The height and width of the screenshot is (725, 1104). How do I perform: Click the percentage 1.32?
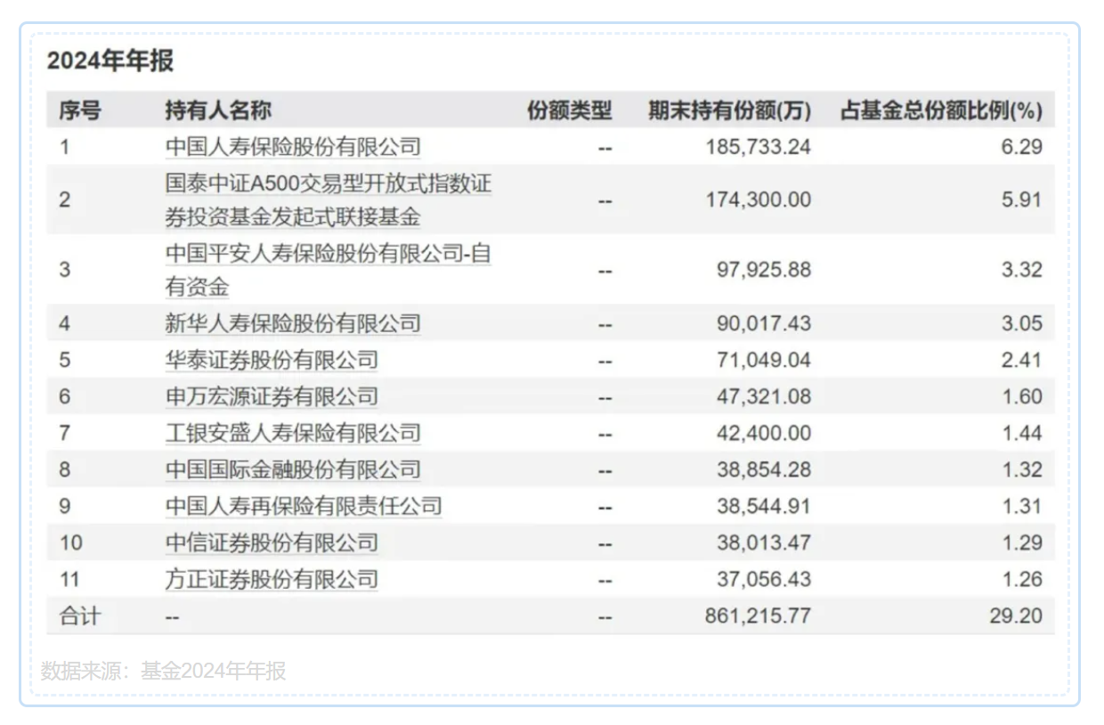click(x=1022, y=469)
